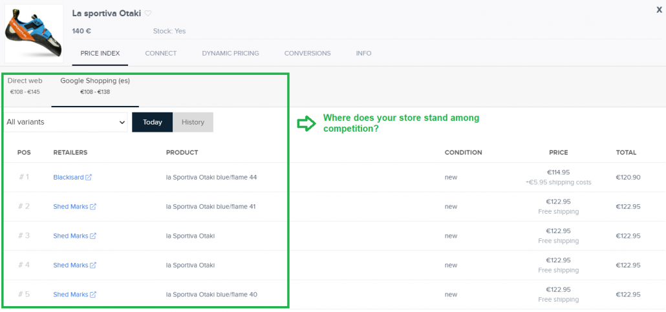Open the La Sportiva Otaki shoe thumbnail
This screenshot has height=312, width=666.
tap(34, 34)
